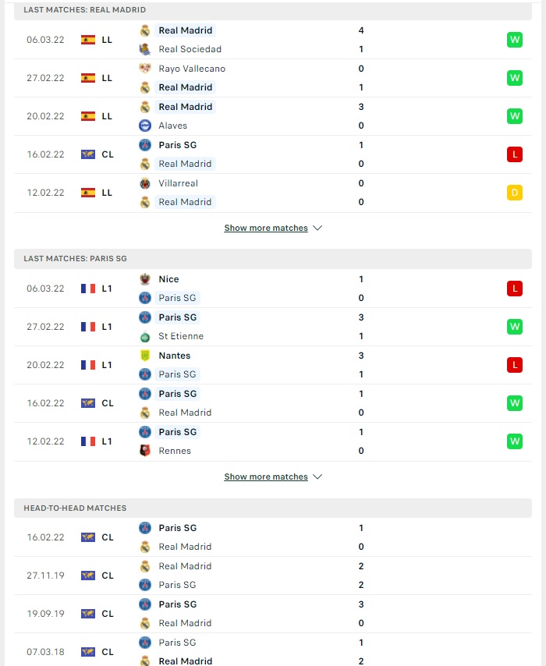Click red L badge for Nantes match

coord(515,365)
